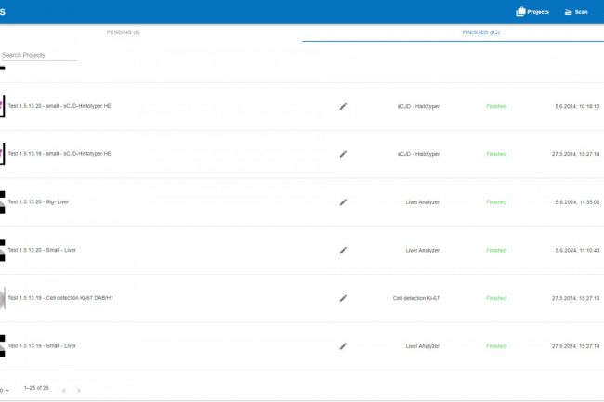Open Test 1.5.13.19 - Cell detection Ki-67 DAB/H1
604x402 pixels.
(60, 298)
